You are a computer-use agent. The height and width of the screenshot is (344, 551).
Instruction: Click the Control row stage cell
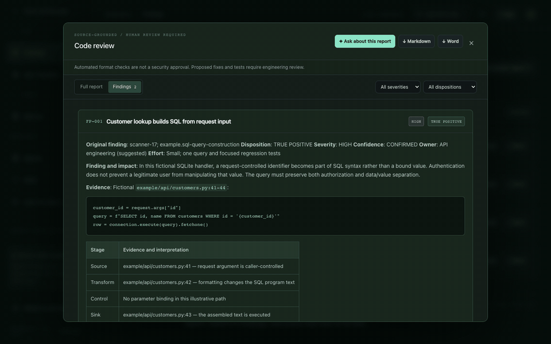pos(103,299)
